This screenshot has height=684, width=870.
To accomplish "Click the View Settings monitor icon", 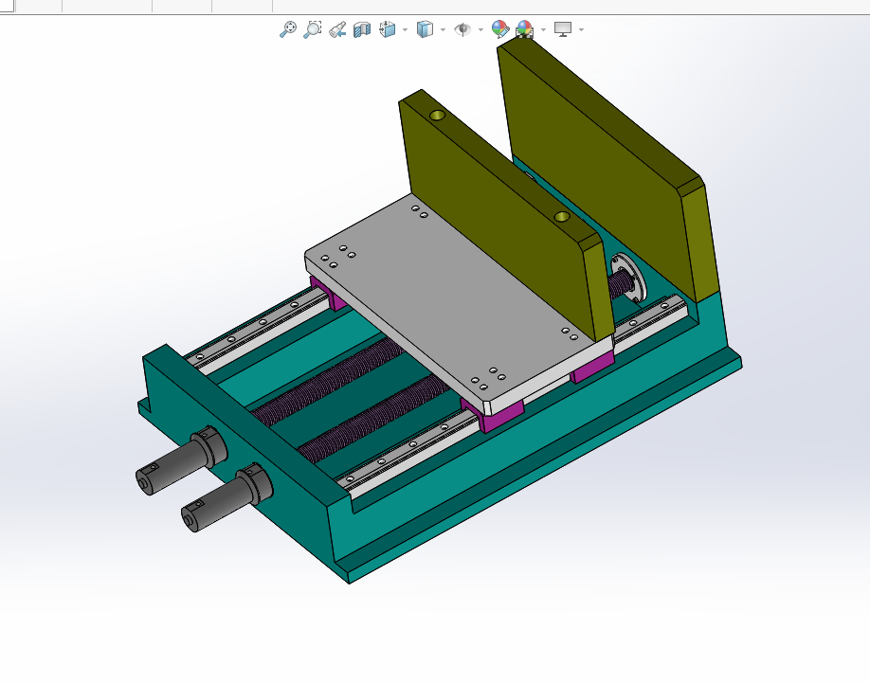I will [563, 28].
